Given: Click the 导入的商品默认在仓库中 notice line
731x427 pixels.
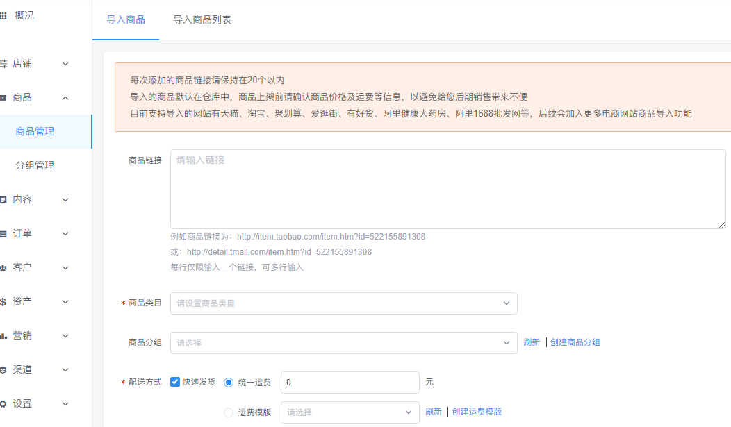Looking at the screenshot, I should 329,97.
